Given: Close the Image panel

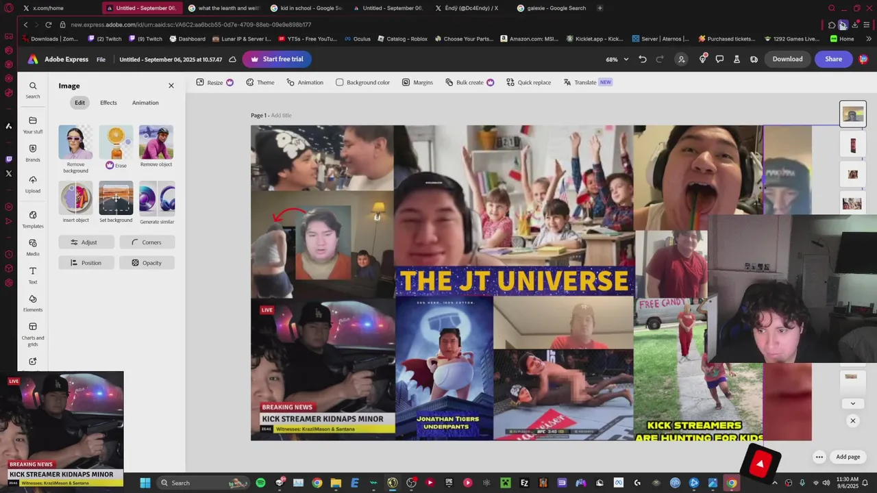Looking at the screenshot, I should (x=171, y=86).
